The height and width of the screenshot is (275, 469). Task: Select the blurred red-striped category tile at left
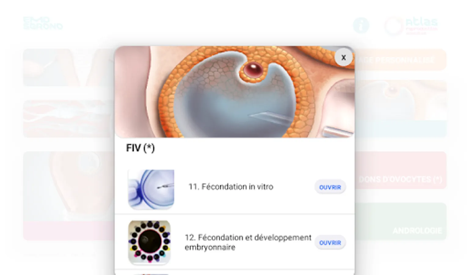point(69,119)
